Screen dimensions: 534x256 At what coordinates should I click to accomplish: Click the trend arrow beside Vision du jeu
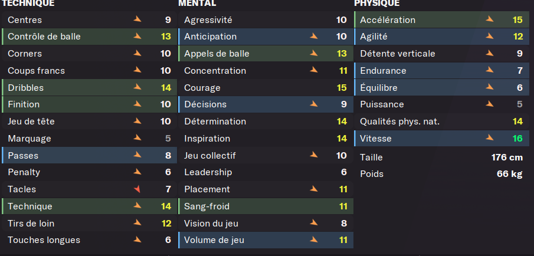314,223
